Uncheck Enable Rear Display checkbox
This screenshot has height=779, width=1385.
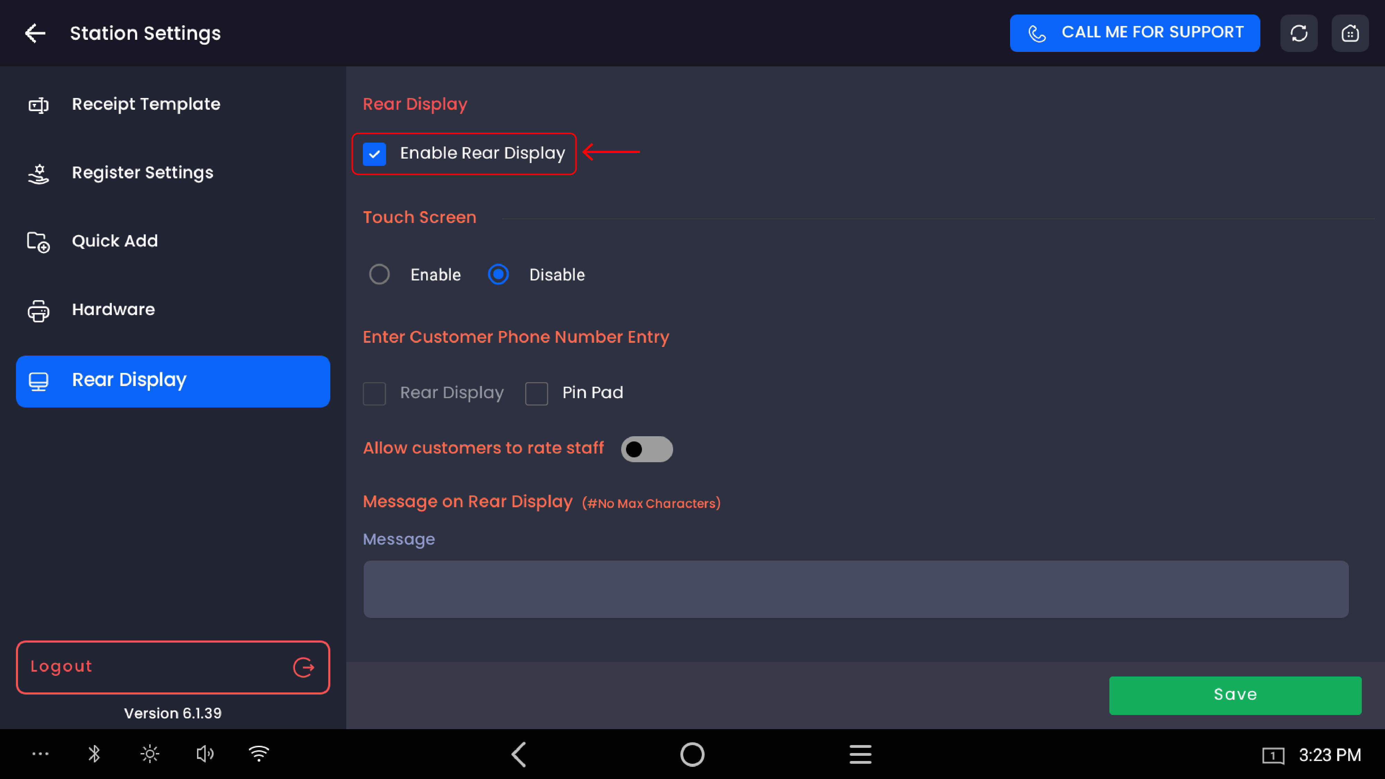pyautogui.click(x=374, y=154)
